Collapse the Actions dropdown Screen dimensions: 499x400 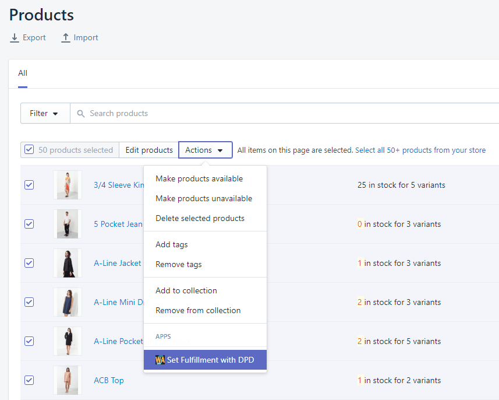(x=206, y=150)
